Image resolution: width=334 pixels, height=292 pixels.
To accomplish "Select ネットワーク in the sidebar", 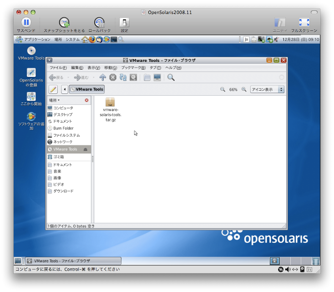I will [x=69, y=142].
